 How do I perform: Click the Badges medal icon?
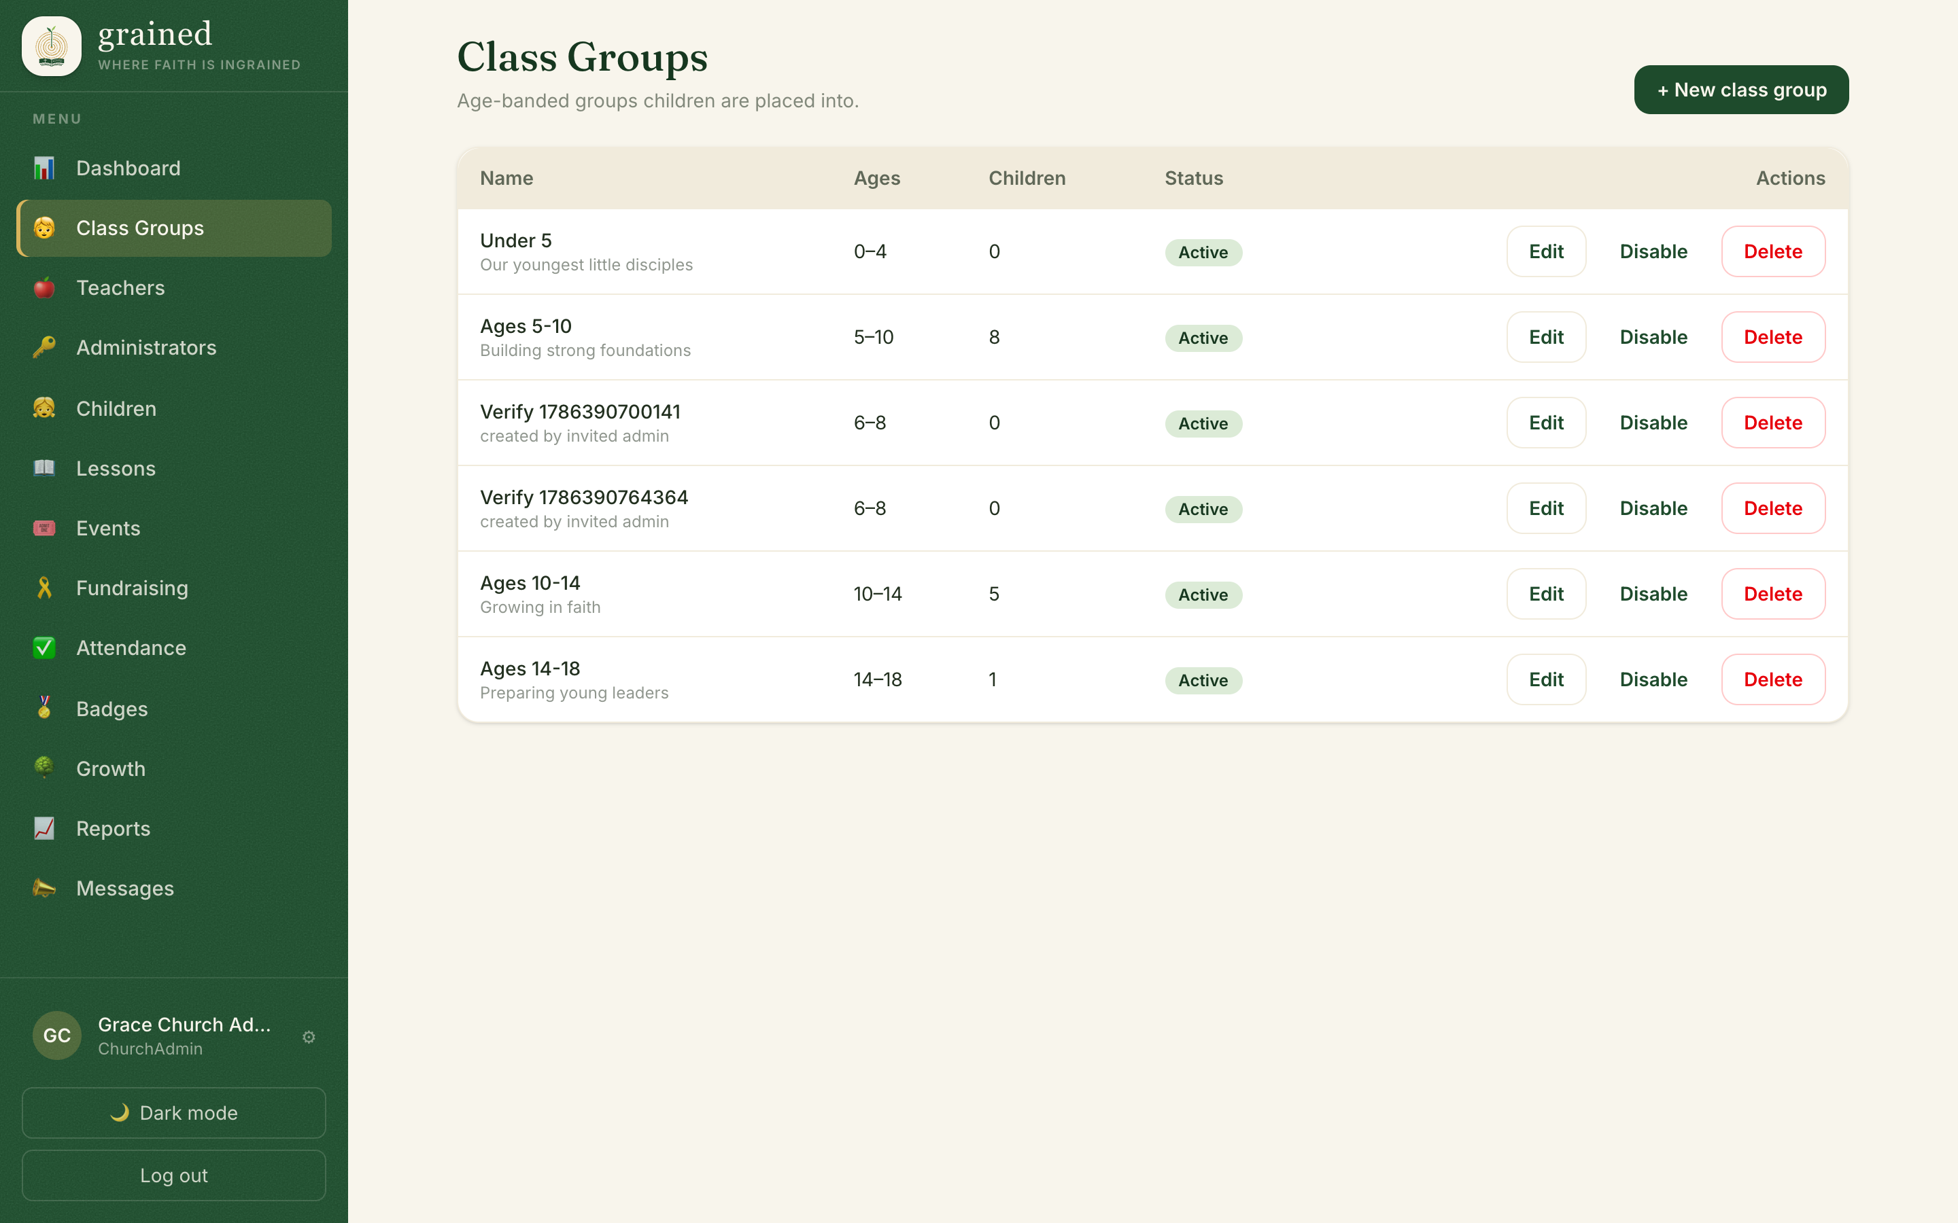tap(44, 709)
